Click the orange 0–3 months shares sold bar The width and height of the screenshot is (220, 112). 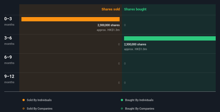point(70,19)
